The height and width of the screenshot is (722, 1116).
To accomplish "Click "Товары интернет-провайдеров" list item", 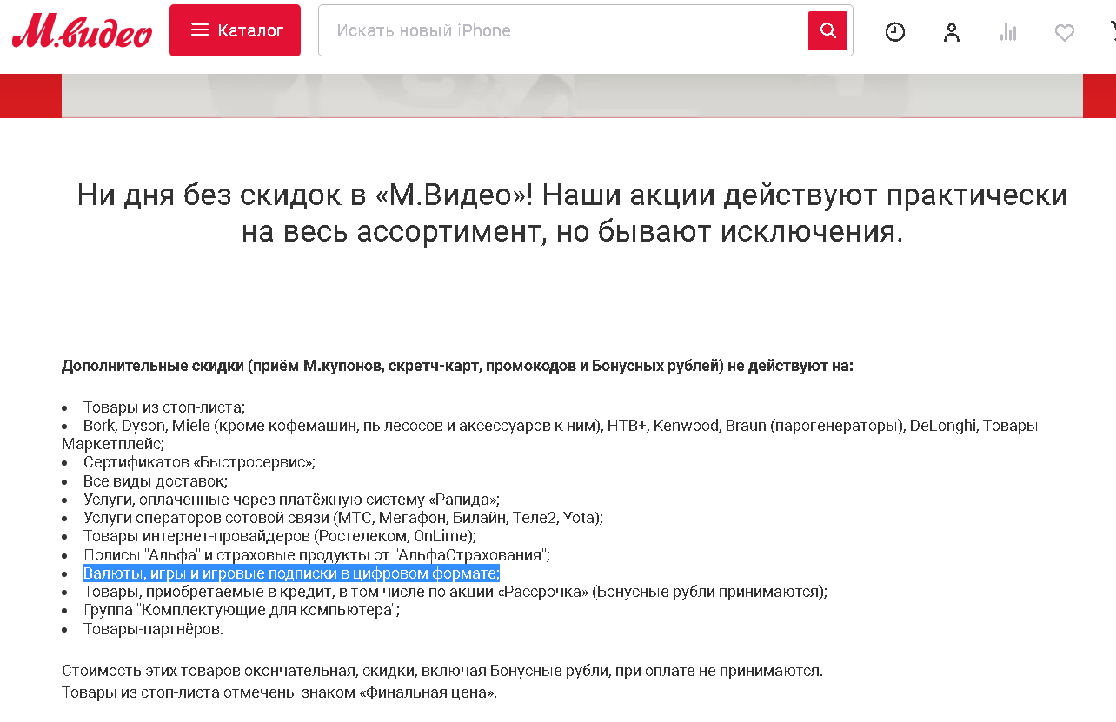I will (x=280, y=536).
